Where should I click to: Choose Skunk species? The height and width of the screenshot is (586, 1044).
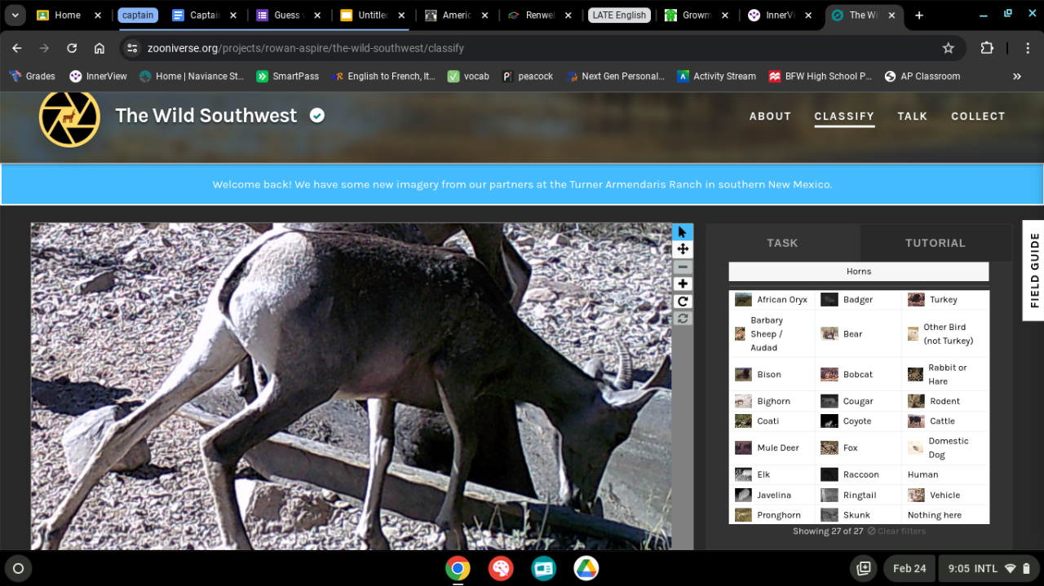[x=858, y=515]
